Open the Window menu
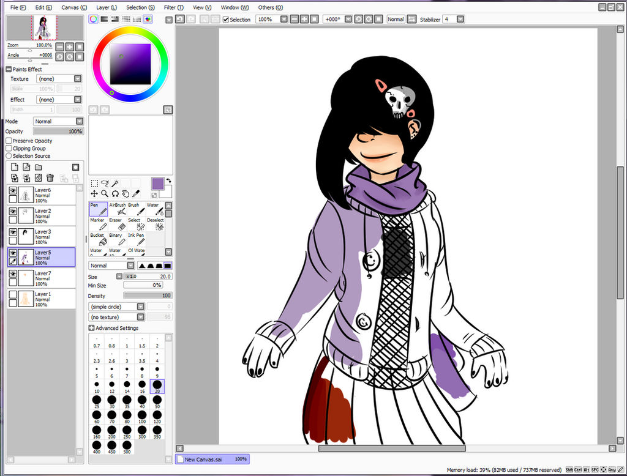 235,7
